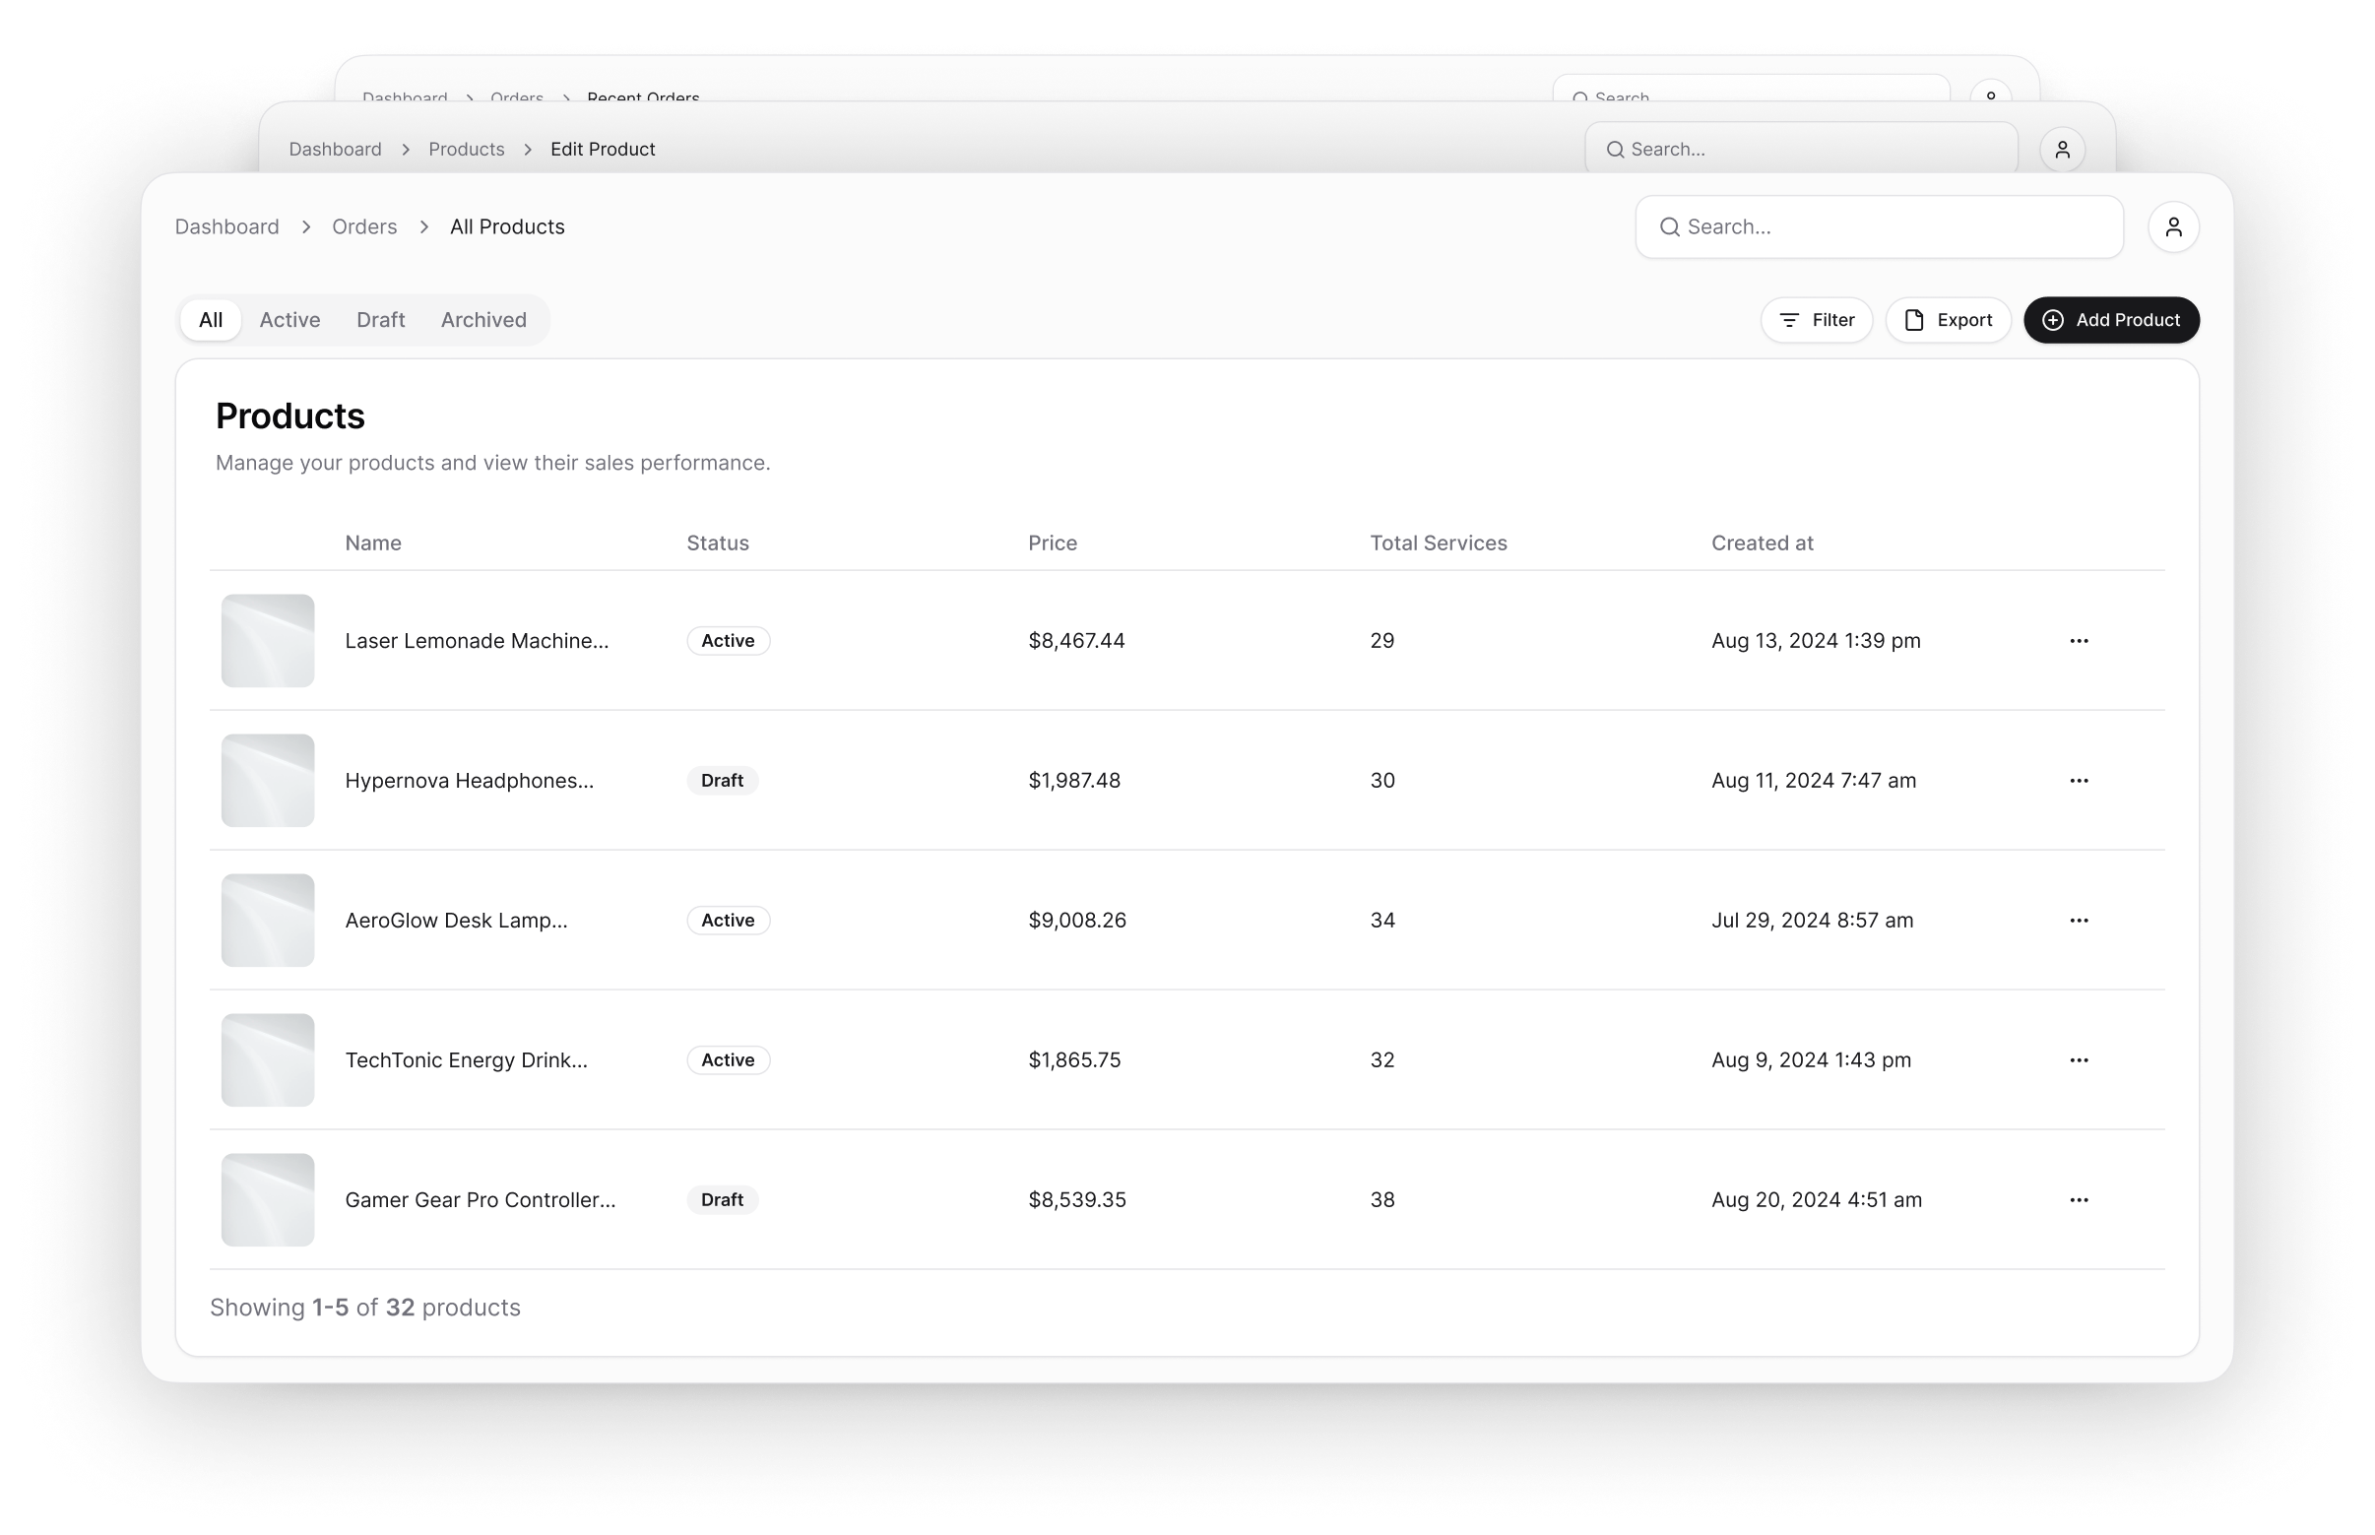Switch to the Active tab
This screenshot has height=1535, width=2375.
[290, 320]
